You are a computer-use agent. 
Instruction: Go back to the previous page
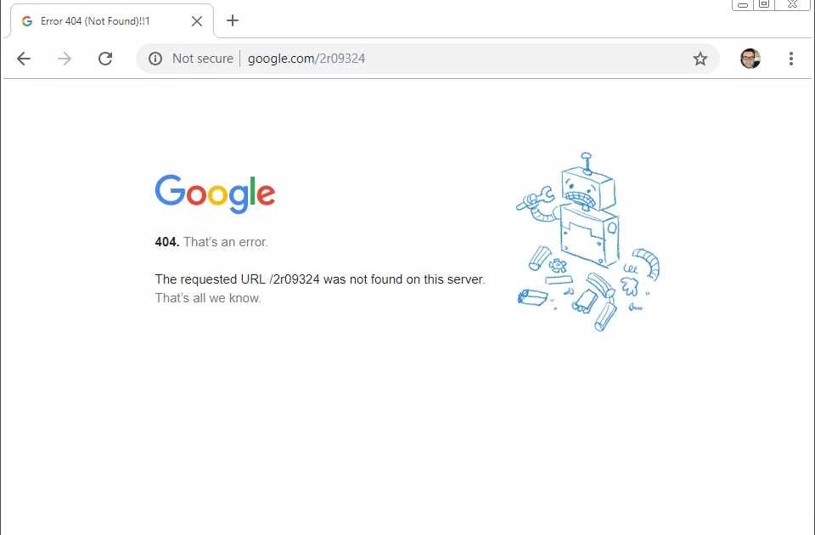(24, 59)
